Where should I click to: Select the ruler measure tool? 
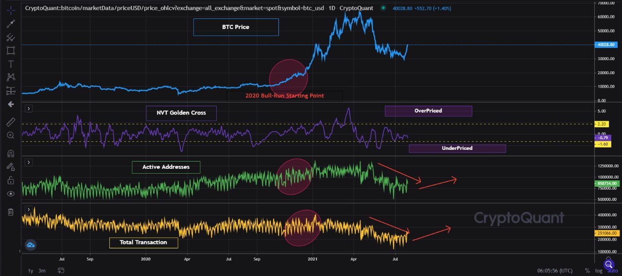[x=11, y=122]
